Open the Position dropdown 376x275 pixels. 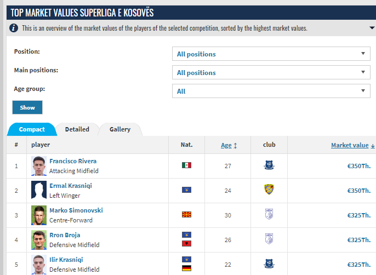pos(271,54)
